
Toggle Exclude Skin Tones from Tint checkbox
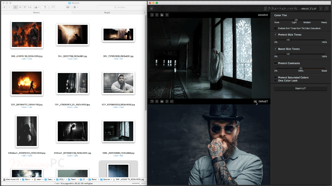pyautogui.click(x=275, y=28)
